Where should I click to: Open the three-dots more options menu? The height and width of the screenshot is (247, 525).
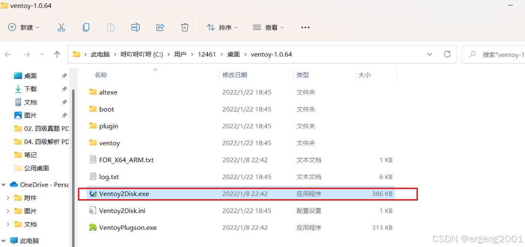pyautogui.click(x=306, y=27)
